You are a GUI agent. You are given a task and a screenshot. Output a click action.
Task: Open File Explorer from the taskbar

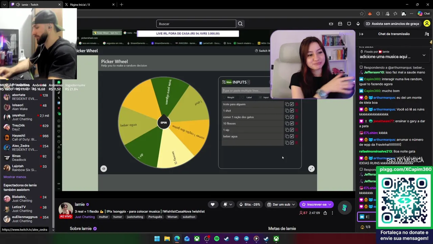(x=167, y=239)
